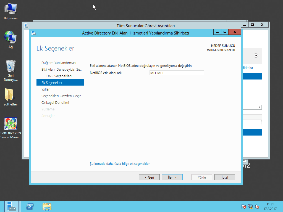Select Dağıtım Yapılandırması wizard step
This screenshot has height=212, width=283.
pos(59,63)
